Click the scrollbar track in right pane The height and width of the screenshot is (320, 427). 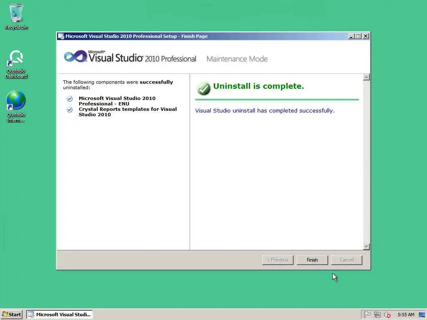(x=367, y=162)
